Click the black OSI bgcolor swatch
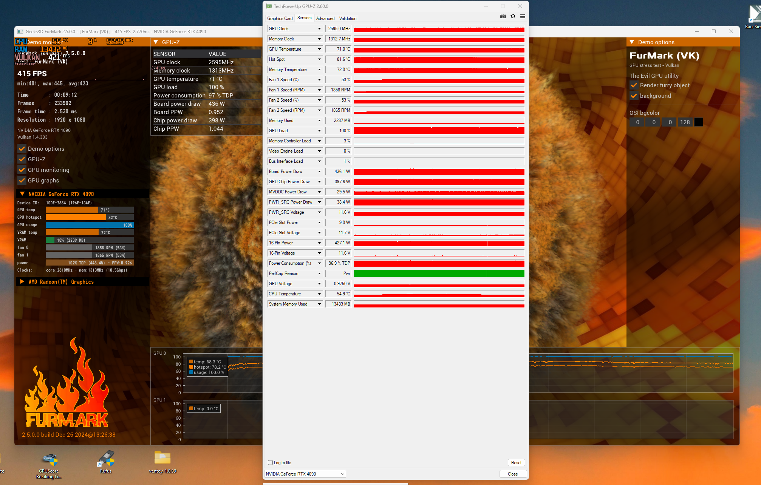This screenshot has height=485, width=761. [699, 122]
